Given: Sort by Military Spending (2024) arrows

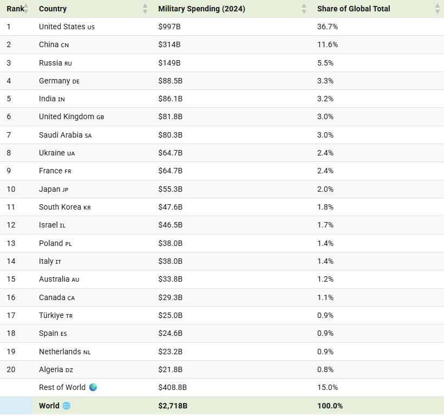Looking at the screenshot, I should [304, 9].
